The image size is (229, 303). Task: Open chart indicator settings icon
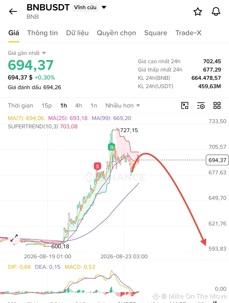[x=201, y=105]
